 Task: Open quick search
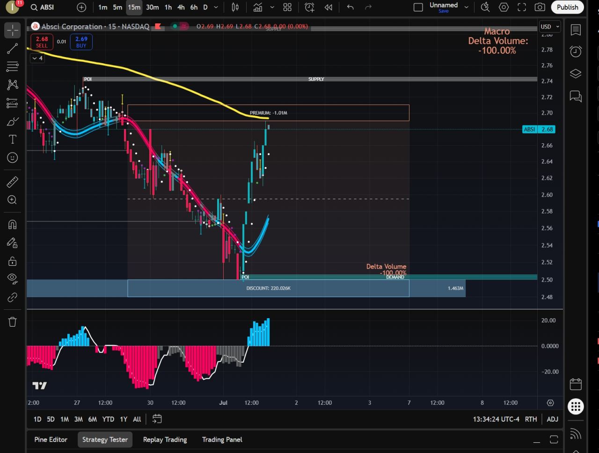(x=485, y=7)
